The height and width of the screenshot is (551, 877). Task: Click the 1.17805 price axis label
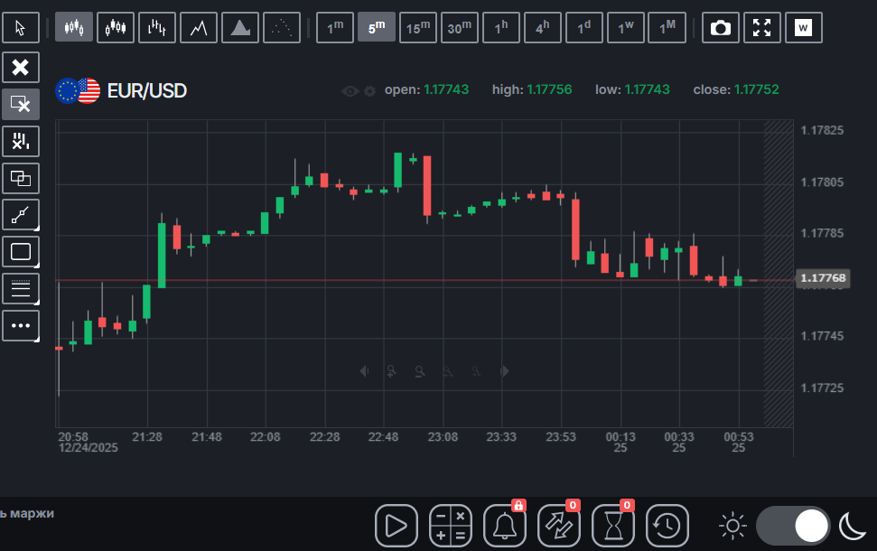822,182
